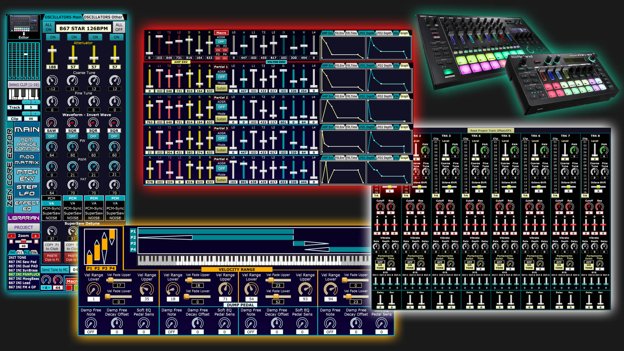624x351 pixels.
Task: Select the Filt.Env graph tab
Action: 339,33
